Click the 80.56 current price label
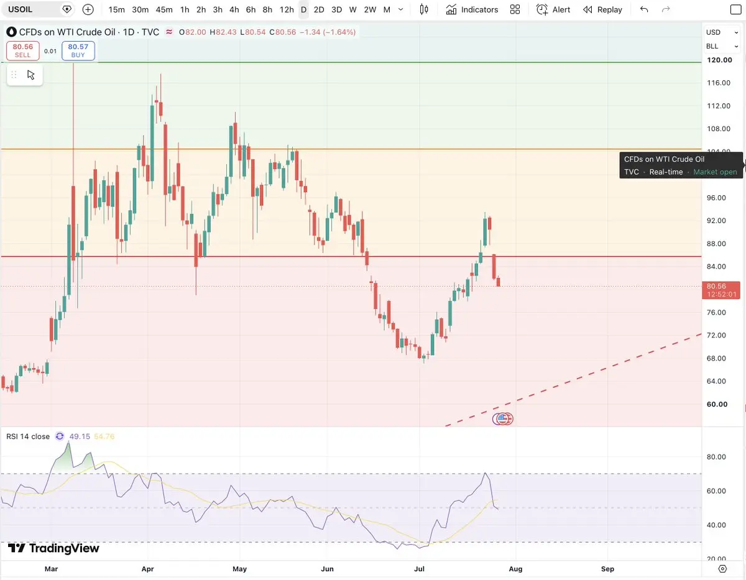 (722, 290)
